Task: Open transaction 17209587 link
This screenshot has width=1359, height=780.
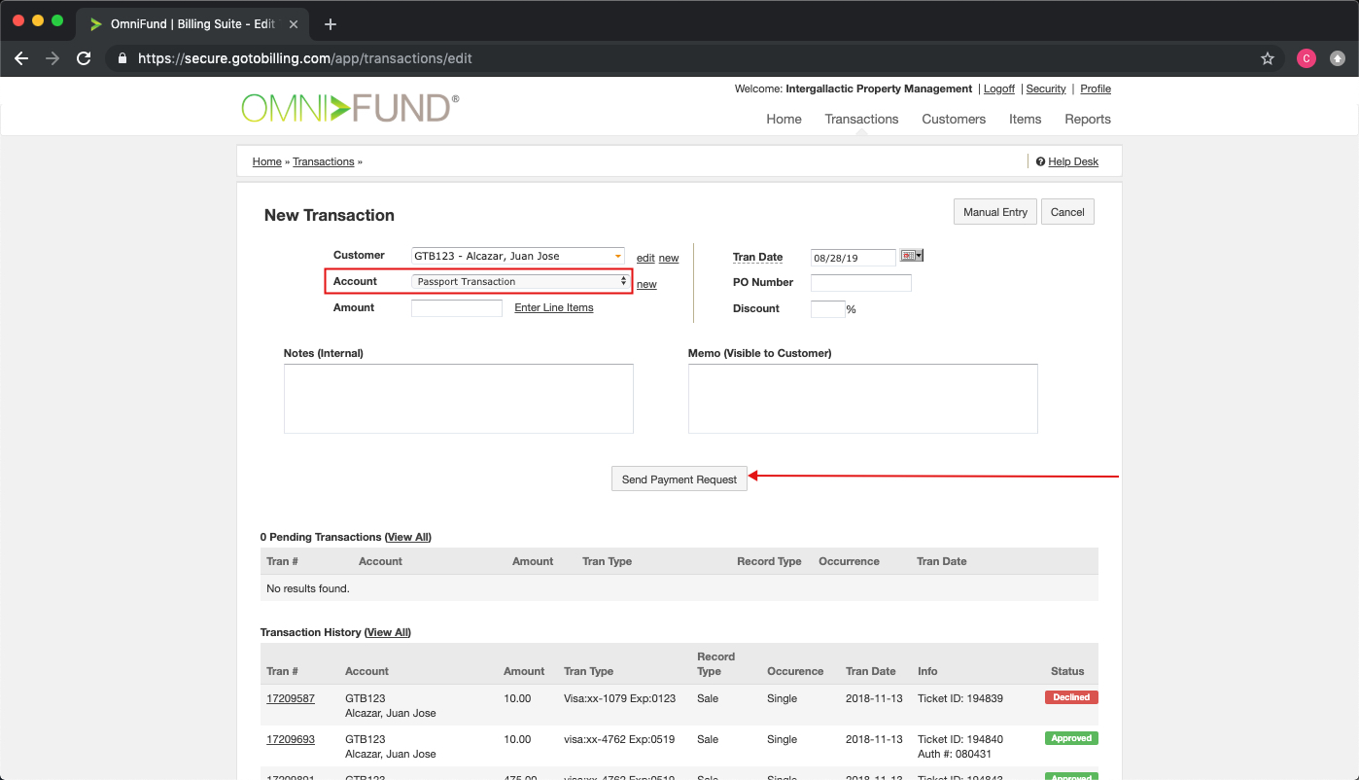Action: click(x=291, y=698)
